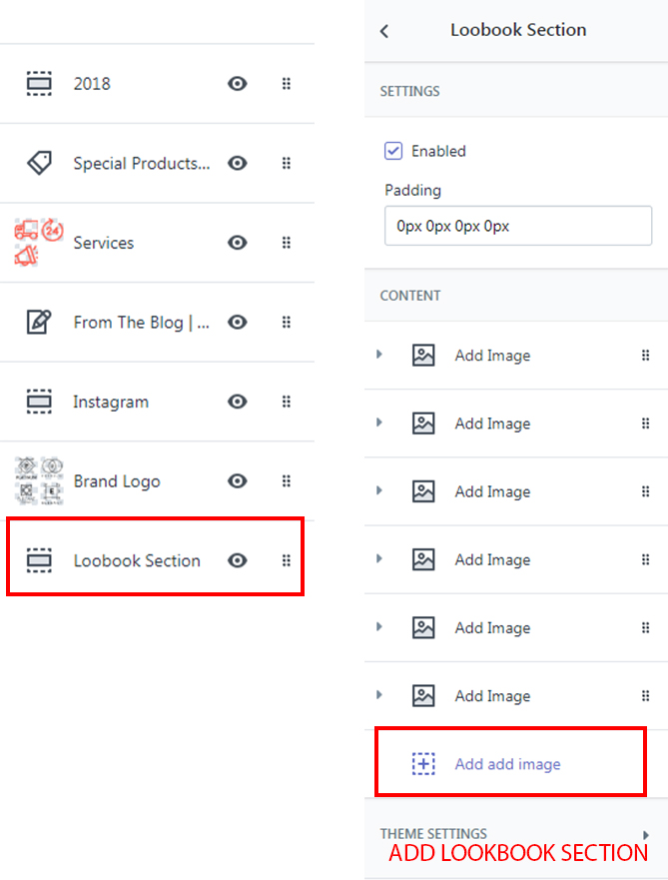Image resolution: width=668 pixels, height=880 pixels.
Task: Click the From The Blog edit icon
Action: click(39, 322)
